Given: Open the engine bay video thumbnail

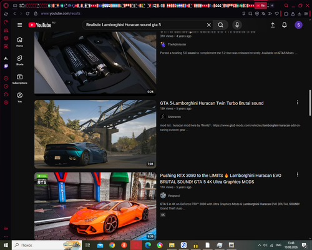Looking at the screenshot, I should (x=95, y=64).
